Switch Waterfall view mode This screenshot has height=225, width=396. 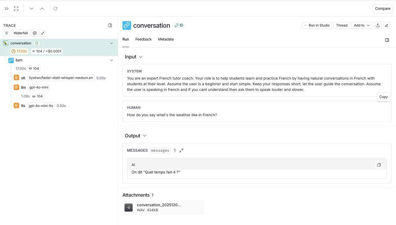coord(20,33)
